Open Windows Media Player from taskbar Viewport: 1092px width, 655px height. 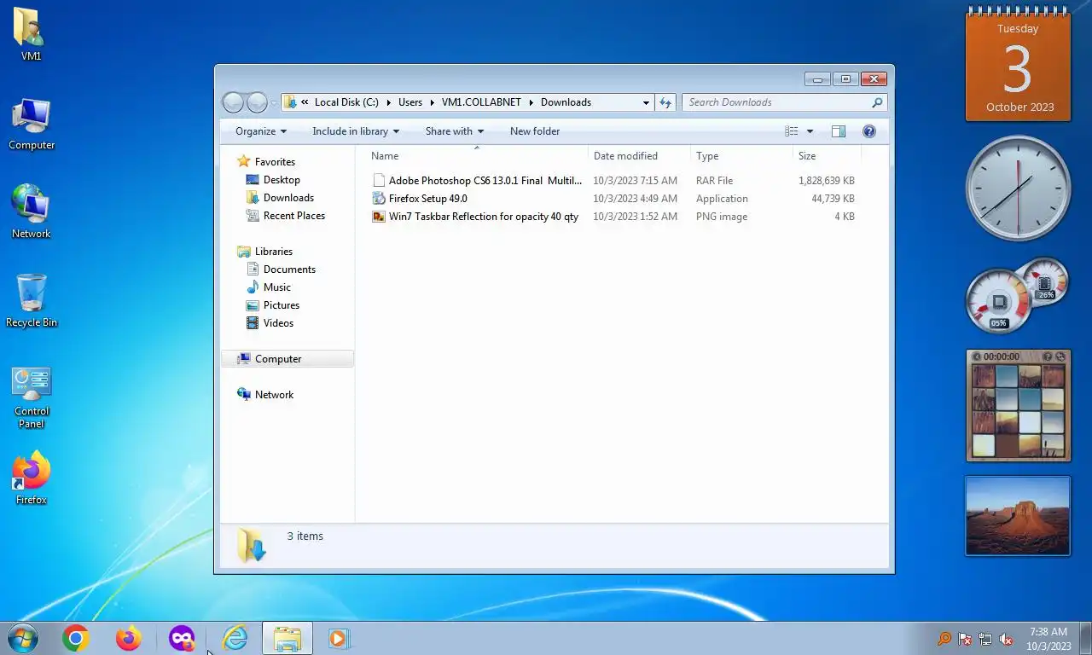pos(339,638)
